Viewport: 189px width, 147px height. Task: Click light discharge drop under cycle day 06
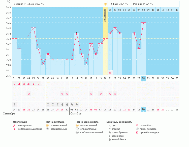(x=38, y=84)
